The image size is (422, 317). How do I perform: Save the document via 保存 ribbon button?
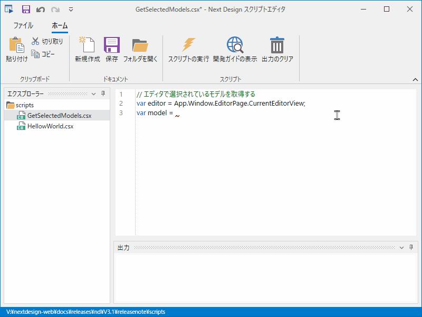click(112, 50)
